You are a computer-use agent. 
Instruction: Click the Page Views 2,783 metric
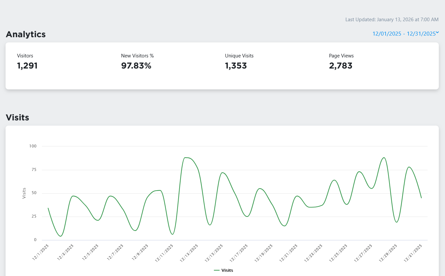(x=341, y=66)
